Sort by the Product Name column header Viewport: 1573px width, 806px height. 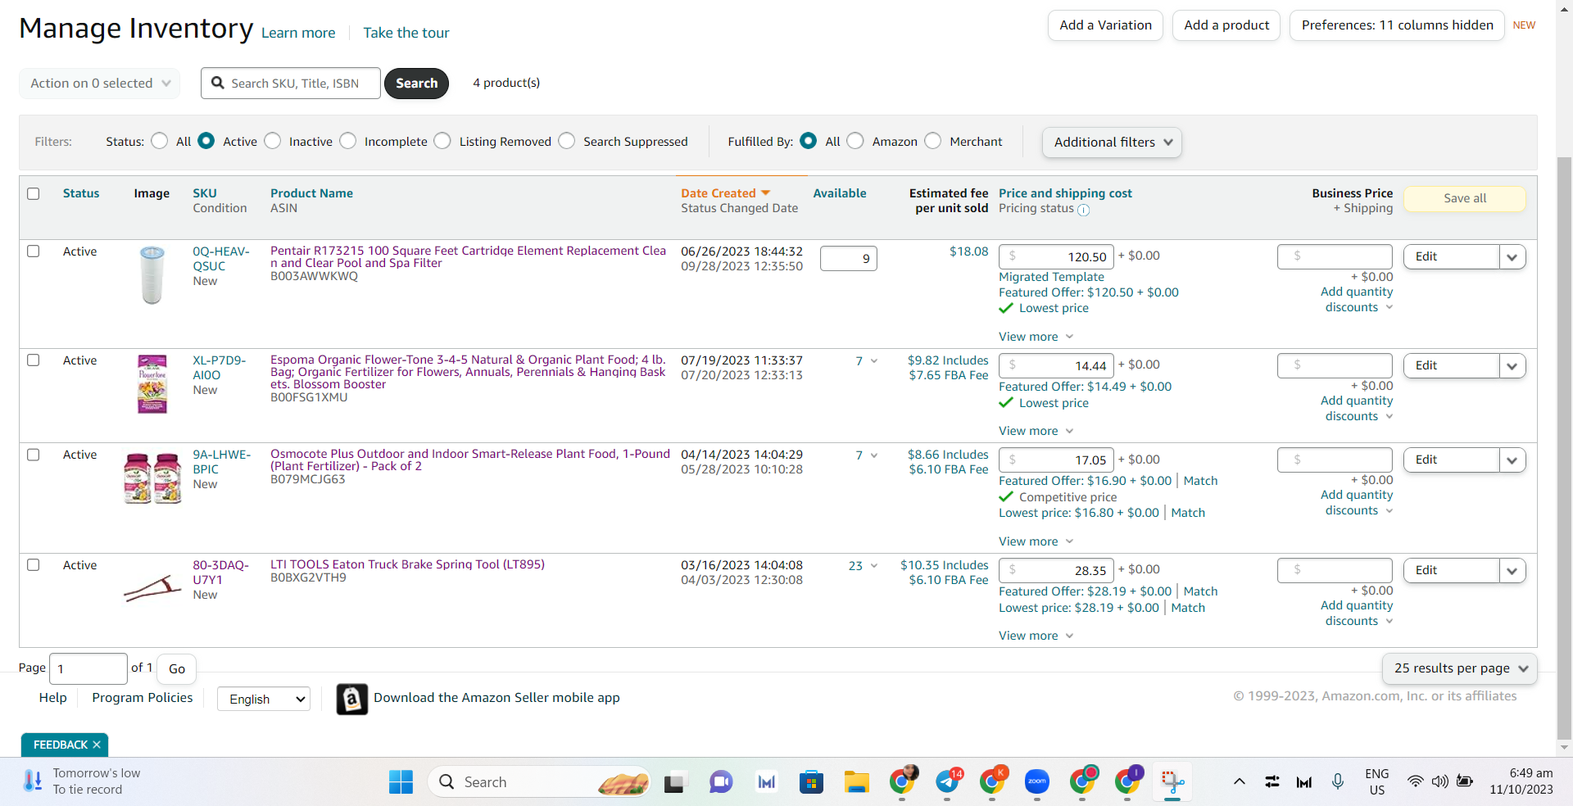coord(312,193)
